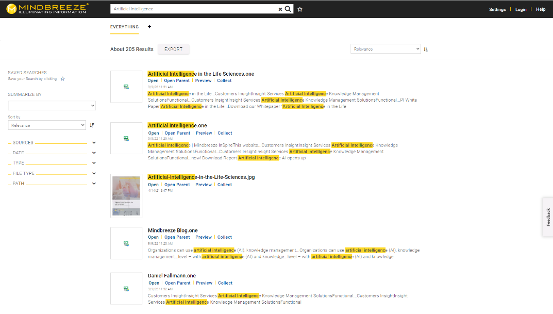
Task: Open the Feedback side tab
Action: pos(548,217)
